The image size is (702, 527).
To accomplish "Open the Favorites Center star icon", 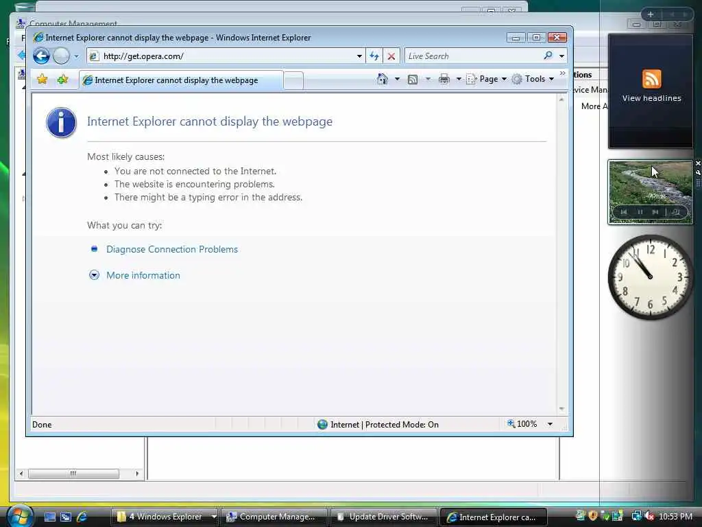I will (x=42, y=80).
